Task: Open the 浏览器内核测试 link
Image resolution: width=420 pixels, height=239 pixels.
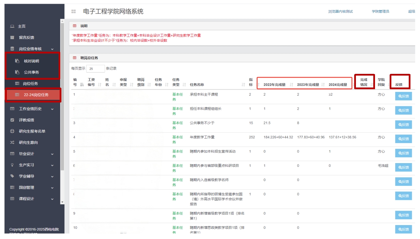Action: 340,12
